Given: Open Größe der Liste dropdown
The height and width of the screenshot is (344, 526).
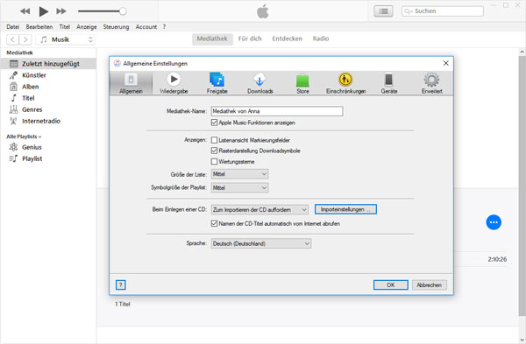Looking at the screenshot, I should tap(239, 174).
